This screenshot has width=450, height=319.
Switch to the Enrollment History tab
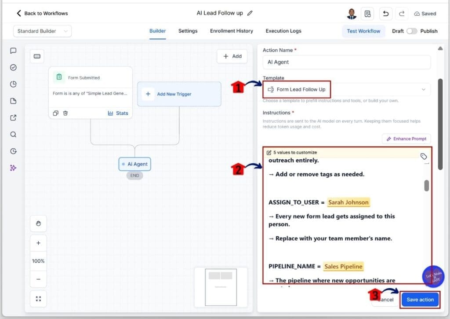coord(232,31)
